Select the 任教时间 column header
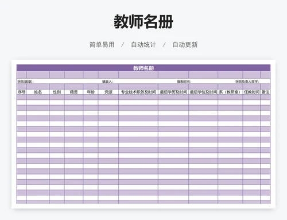 click(x=251, y=92)
